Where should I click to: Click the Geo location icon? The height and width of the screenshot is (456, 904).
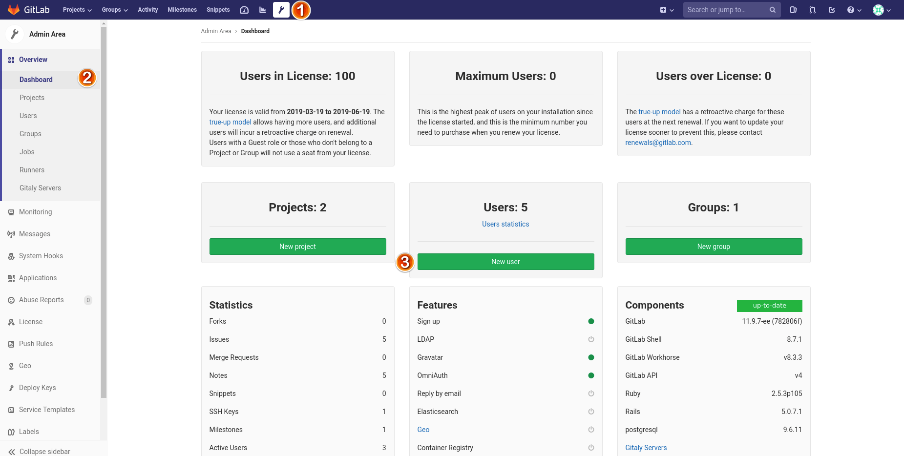pyautogui.click(x=11, y=366)
